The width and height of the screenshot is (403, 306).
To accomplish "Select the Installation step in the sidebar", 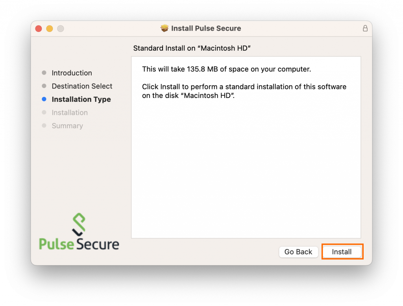I will 70,112.
